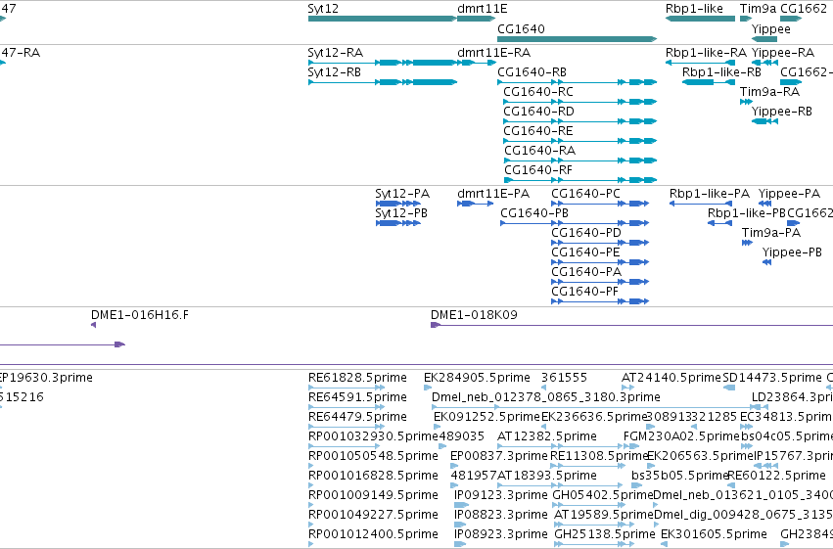Select RP001009149.5prime feature

click(x=310, y=506)
